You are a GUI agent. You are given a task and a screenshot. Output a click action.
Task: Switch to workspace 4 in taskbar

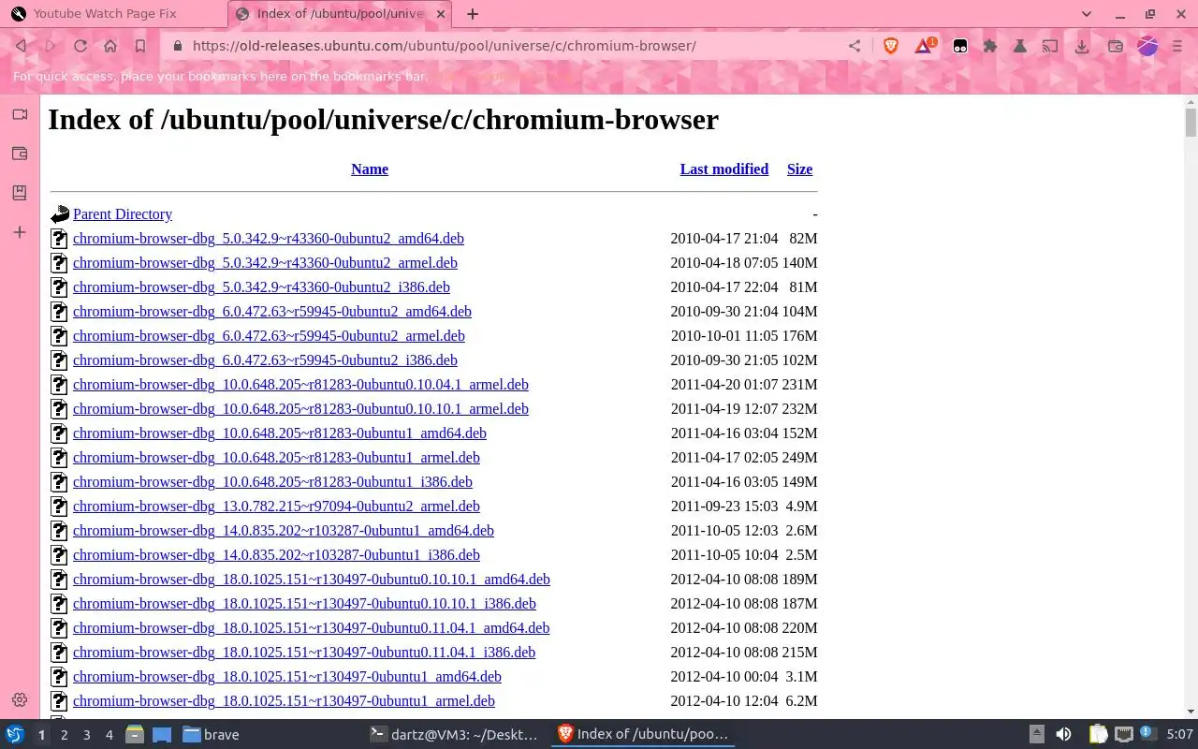click(x=109, y=735)
